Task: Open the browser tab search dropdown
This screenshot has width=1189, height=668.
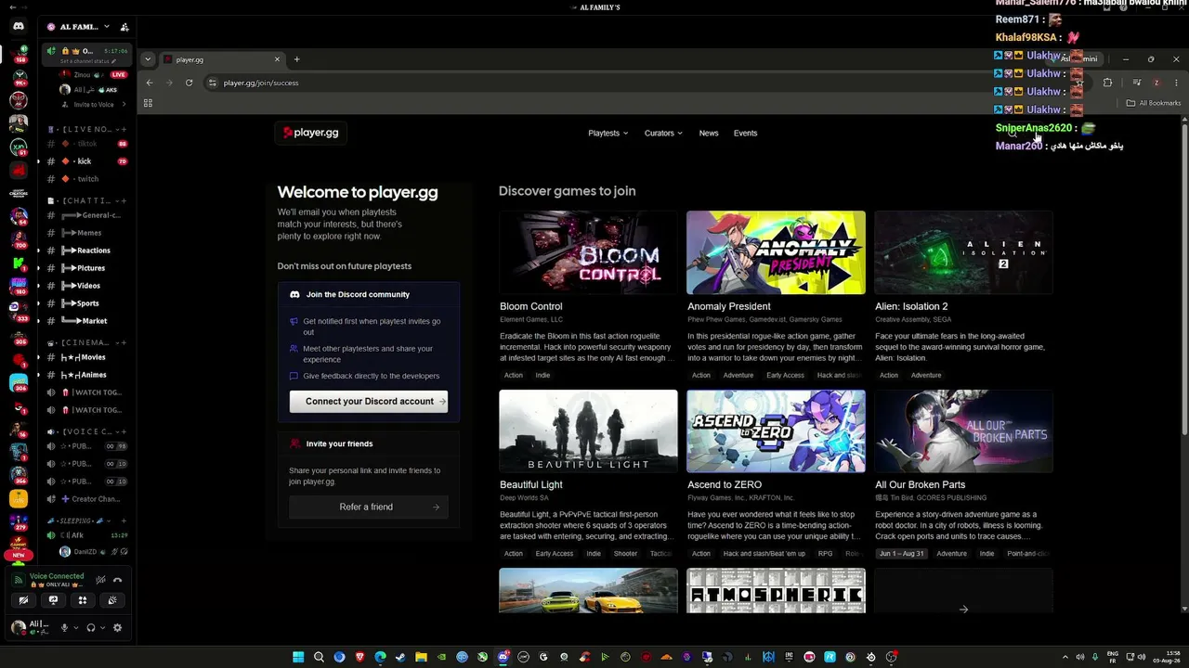Action: click(x=148, y=59)
